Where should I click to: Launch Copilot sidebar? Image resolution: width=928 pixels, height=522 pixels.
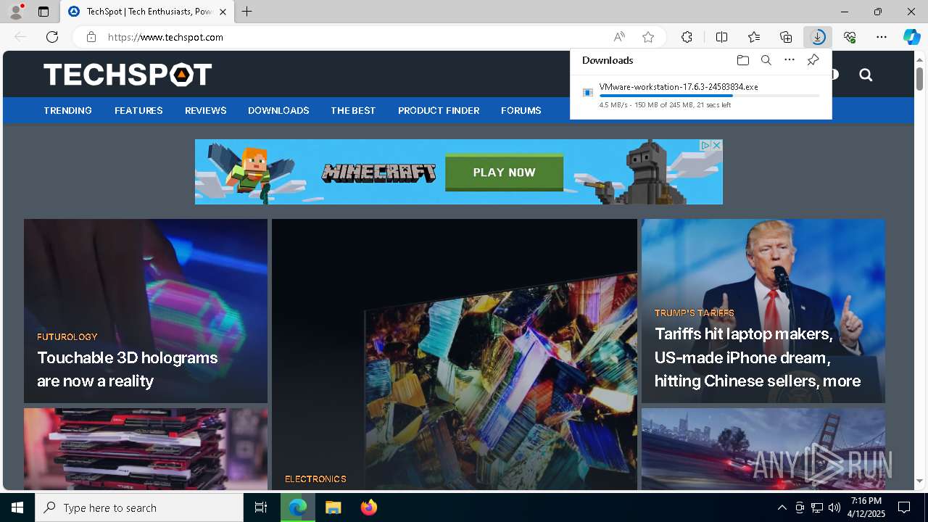pos(911,37)
